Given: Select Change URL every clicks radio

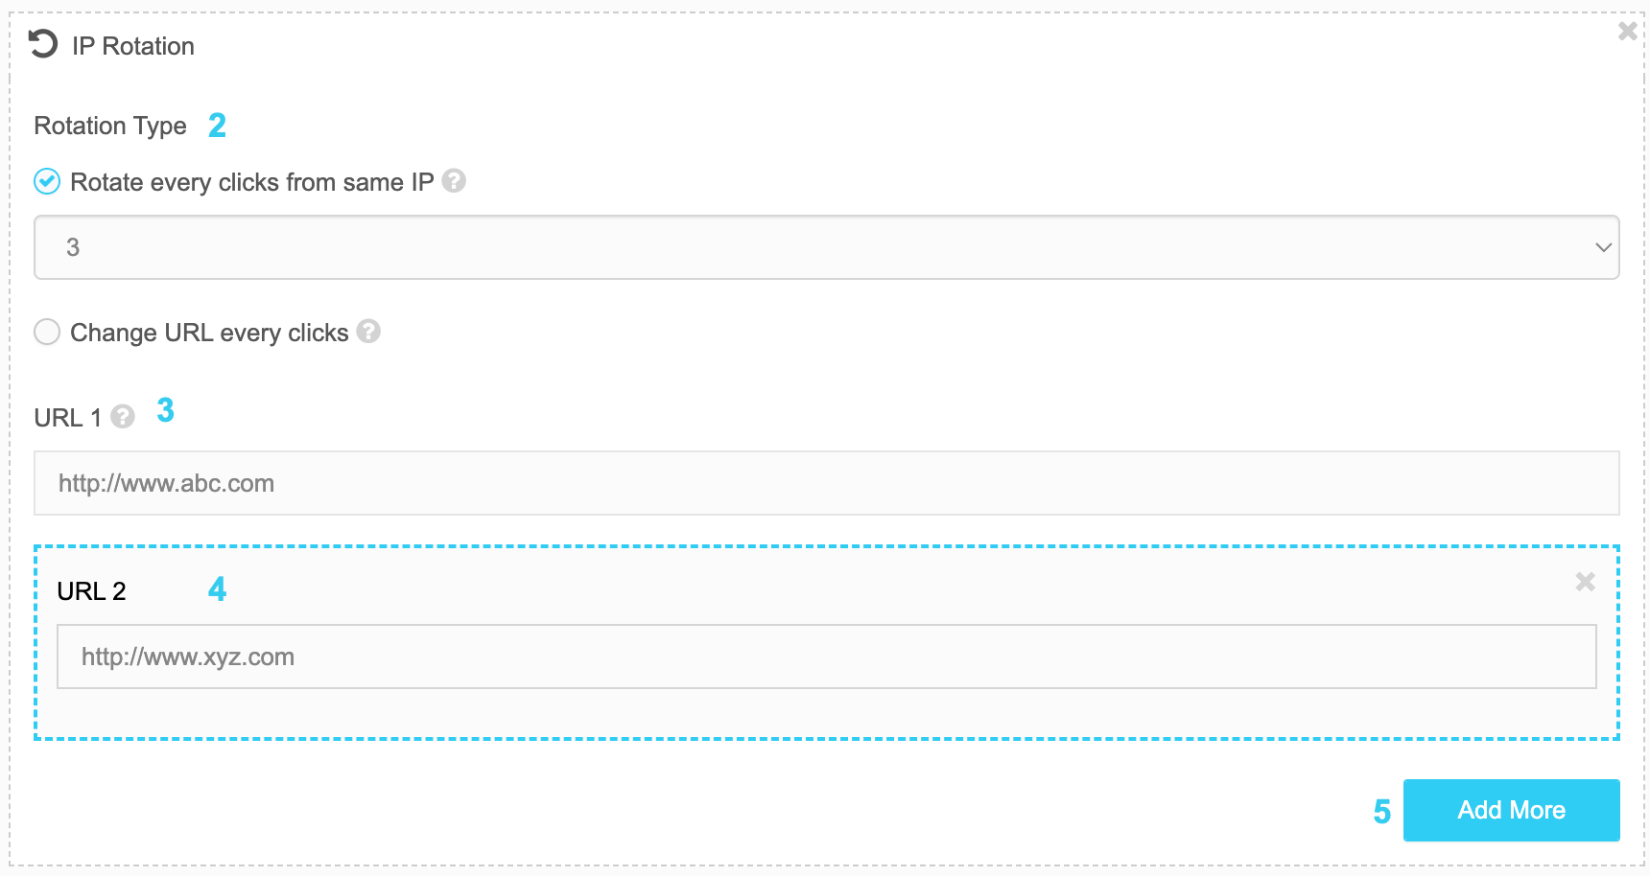Looking at the screenshot, I should tap(47, 332).
